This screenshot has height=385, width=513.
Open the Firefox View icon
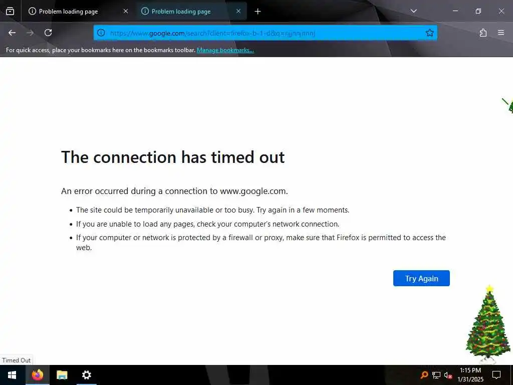click(x=10, y=12)
